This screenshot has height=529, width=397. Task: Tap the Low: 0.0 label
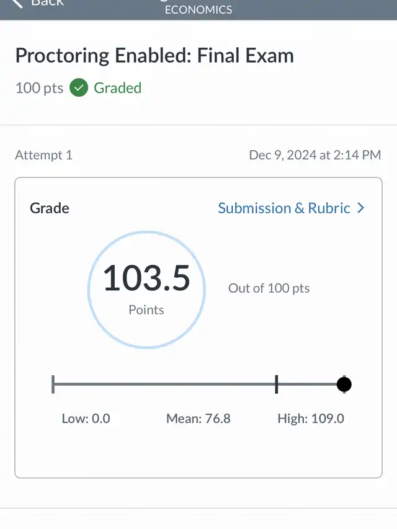86,419
